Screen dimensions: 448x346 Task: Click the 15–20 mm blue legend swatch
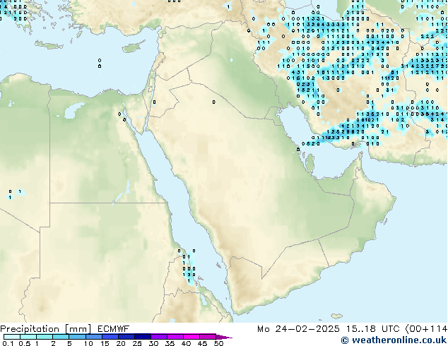tap(110, 337)
